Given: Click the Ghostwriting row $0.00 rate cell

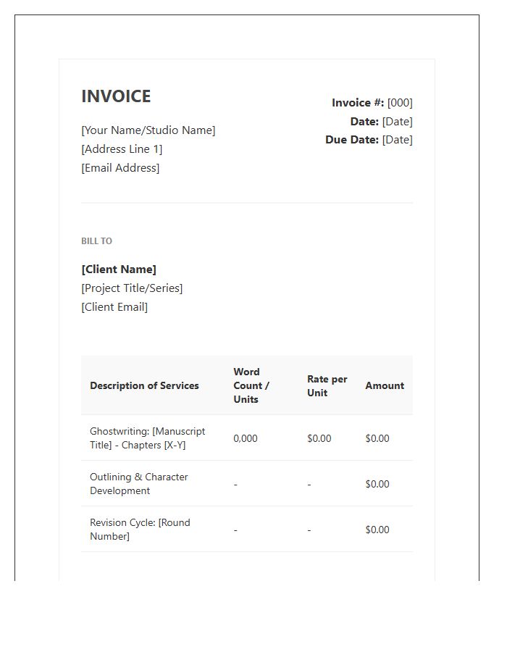Looking at the screenshot, I should [319, 438].
